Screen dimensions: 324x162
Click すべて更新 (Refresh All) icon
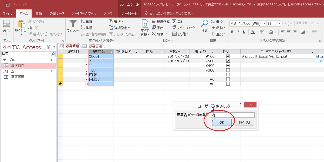click(145, 24)
